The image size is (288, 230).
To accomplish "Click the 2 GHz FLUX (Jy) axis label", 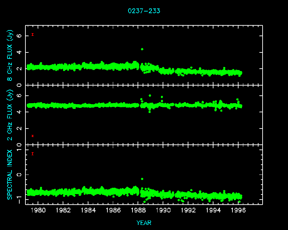I will (x=10, y=115).
